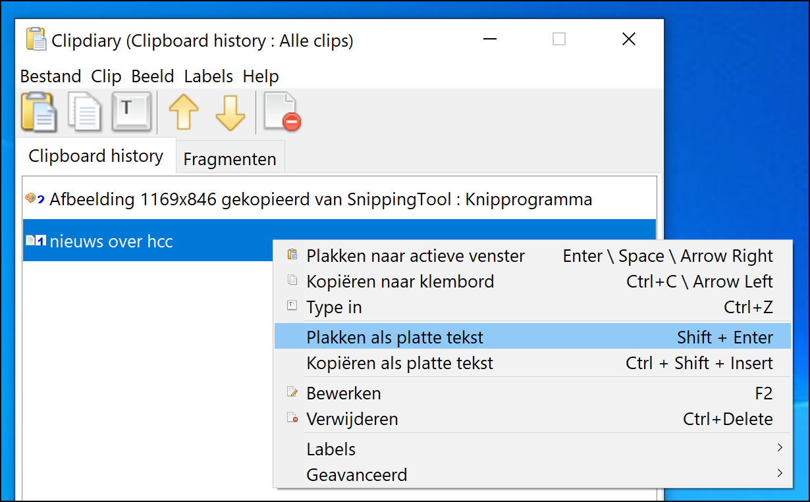Image resolution: width=810 pixels, height=502 pixels.
Task: Expand the Labels submenu arrow
Action: pos(780,448)
